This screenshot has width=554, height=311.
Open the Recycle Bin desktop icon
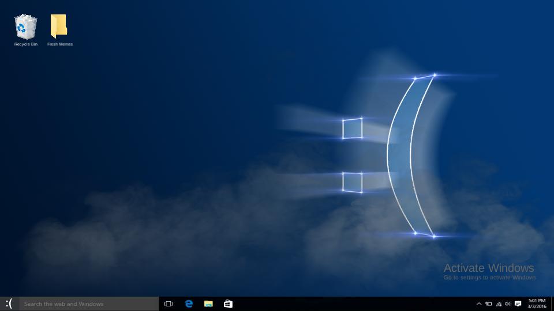(x=25, y=27)
